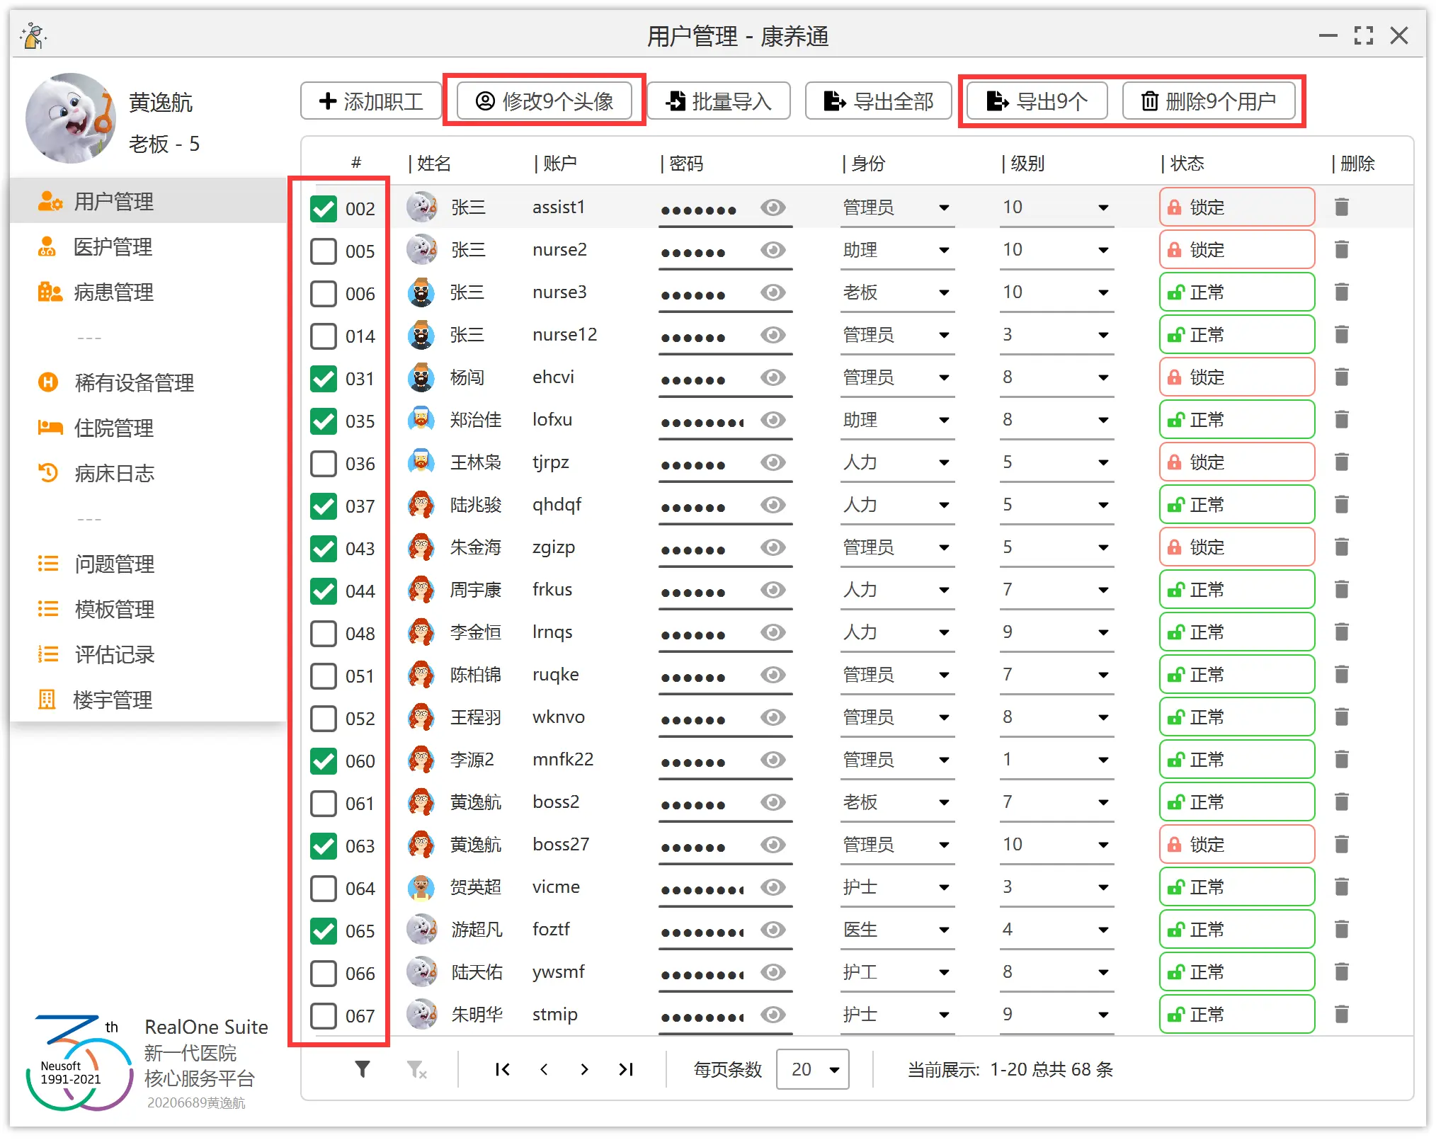Screen dimensions: 1436x1140
Task: Click the 添加职工 button
Action: pos(371,101)
